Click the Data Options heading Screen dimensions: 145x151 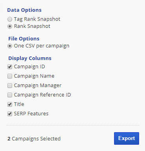coord(24,10)
